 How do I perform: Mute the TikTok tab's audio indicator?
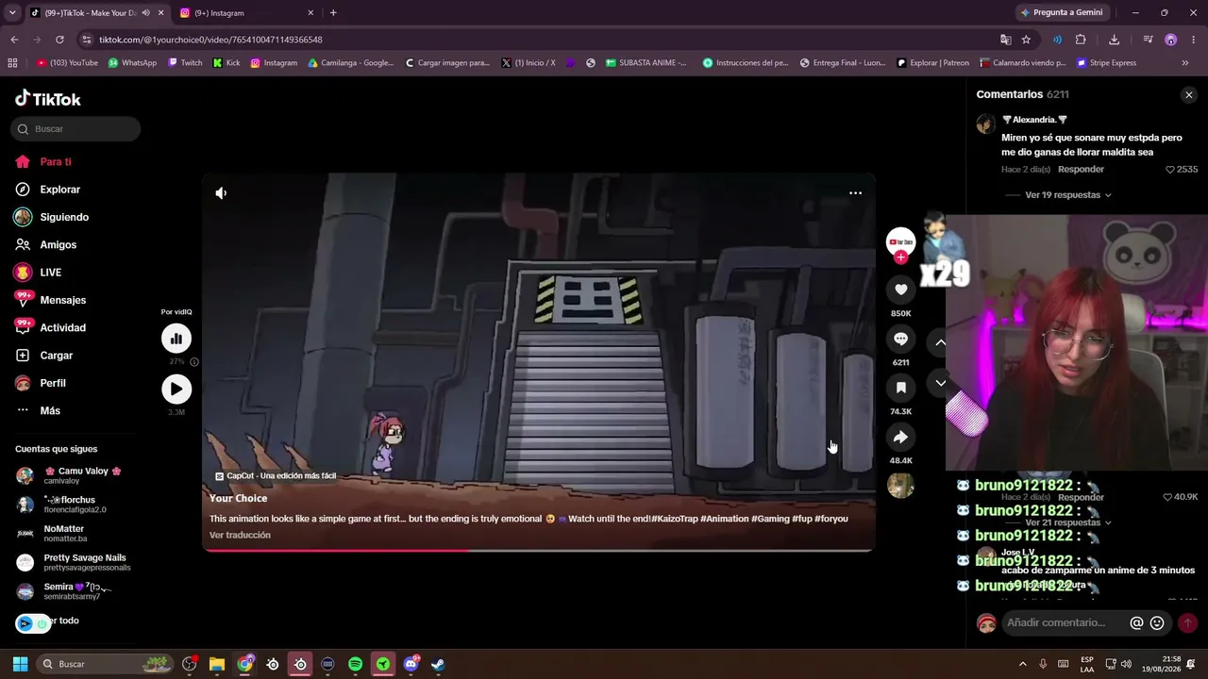coord(145,13)
